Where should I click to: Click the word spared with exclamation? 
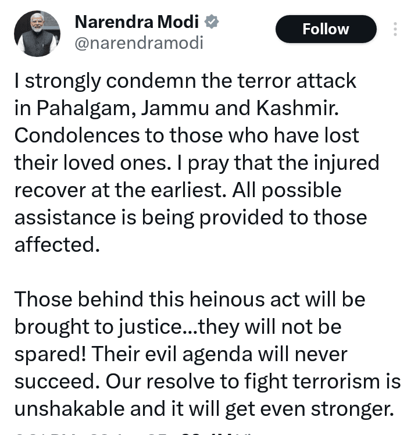click(50, 355)
